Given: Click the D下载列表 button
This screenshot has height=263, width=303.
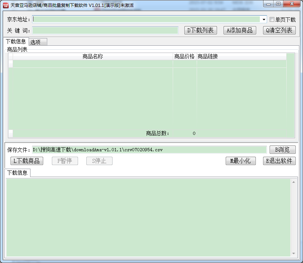Looking at the screenshot, I should tap(201, 30).
